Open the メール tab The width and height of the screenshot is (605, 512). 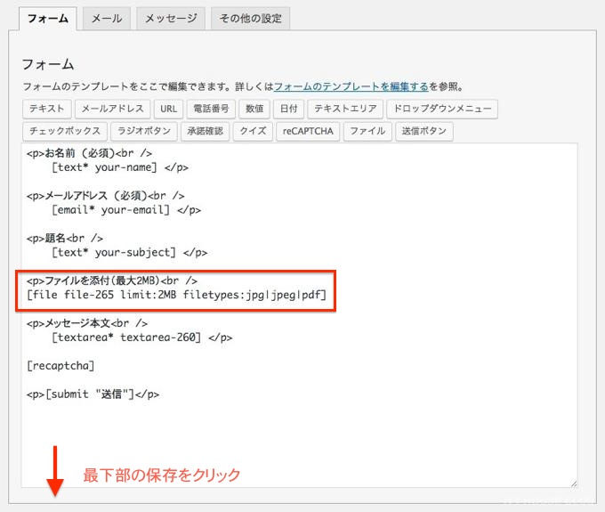coord(109,18)
